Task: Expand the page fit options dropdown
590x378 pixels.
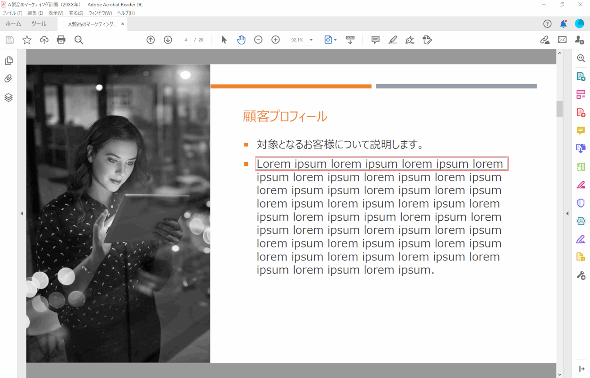Action: click(x=335, y=40)
